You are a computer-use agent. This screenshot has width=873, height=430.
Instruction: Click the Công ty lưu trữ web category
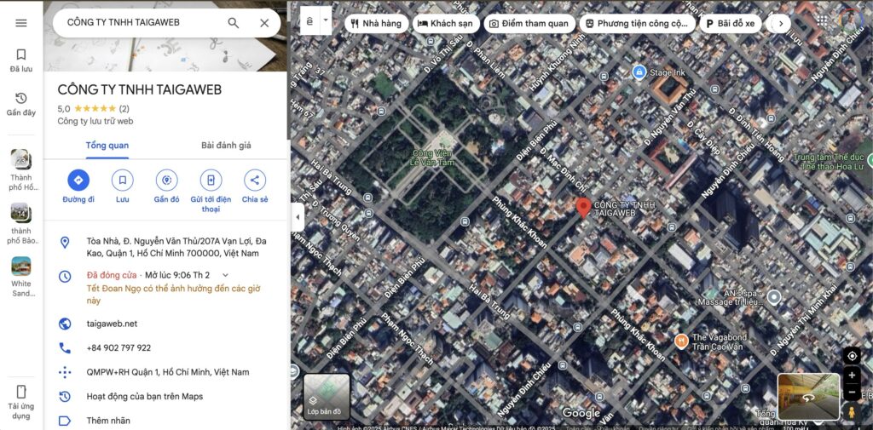(95, 121)
